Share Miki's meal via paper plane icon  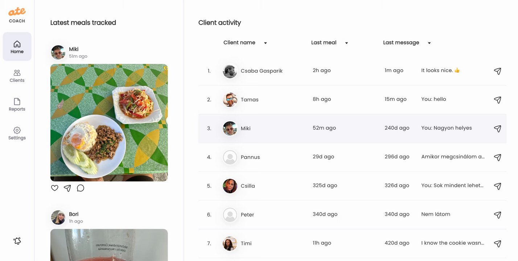tap(67, 188)
